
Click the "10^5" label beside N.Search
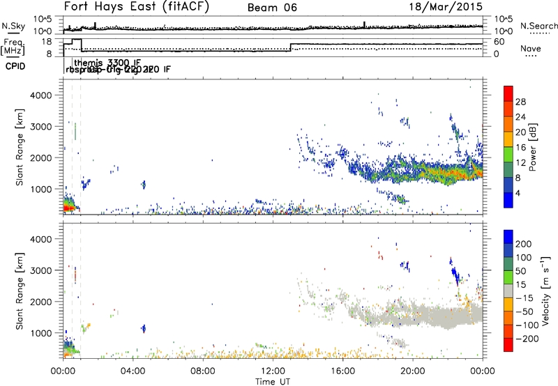click(x=503, y=19)
